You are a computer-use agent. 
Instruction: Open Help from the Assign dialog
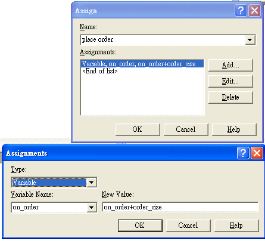coord(234,129)
